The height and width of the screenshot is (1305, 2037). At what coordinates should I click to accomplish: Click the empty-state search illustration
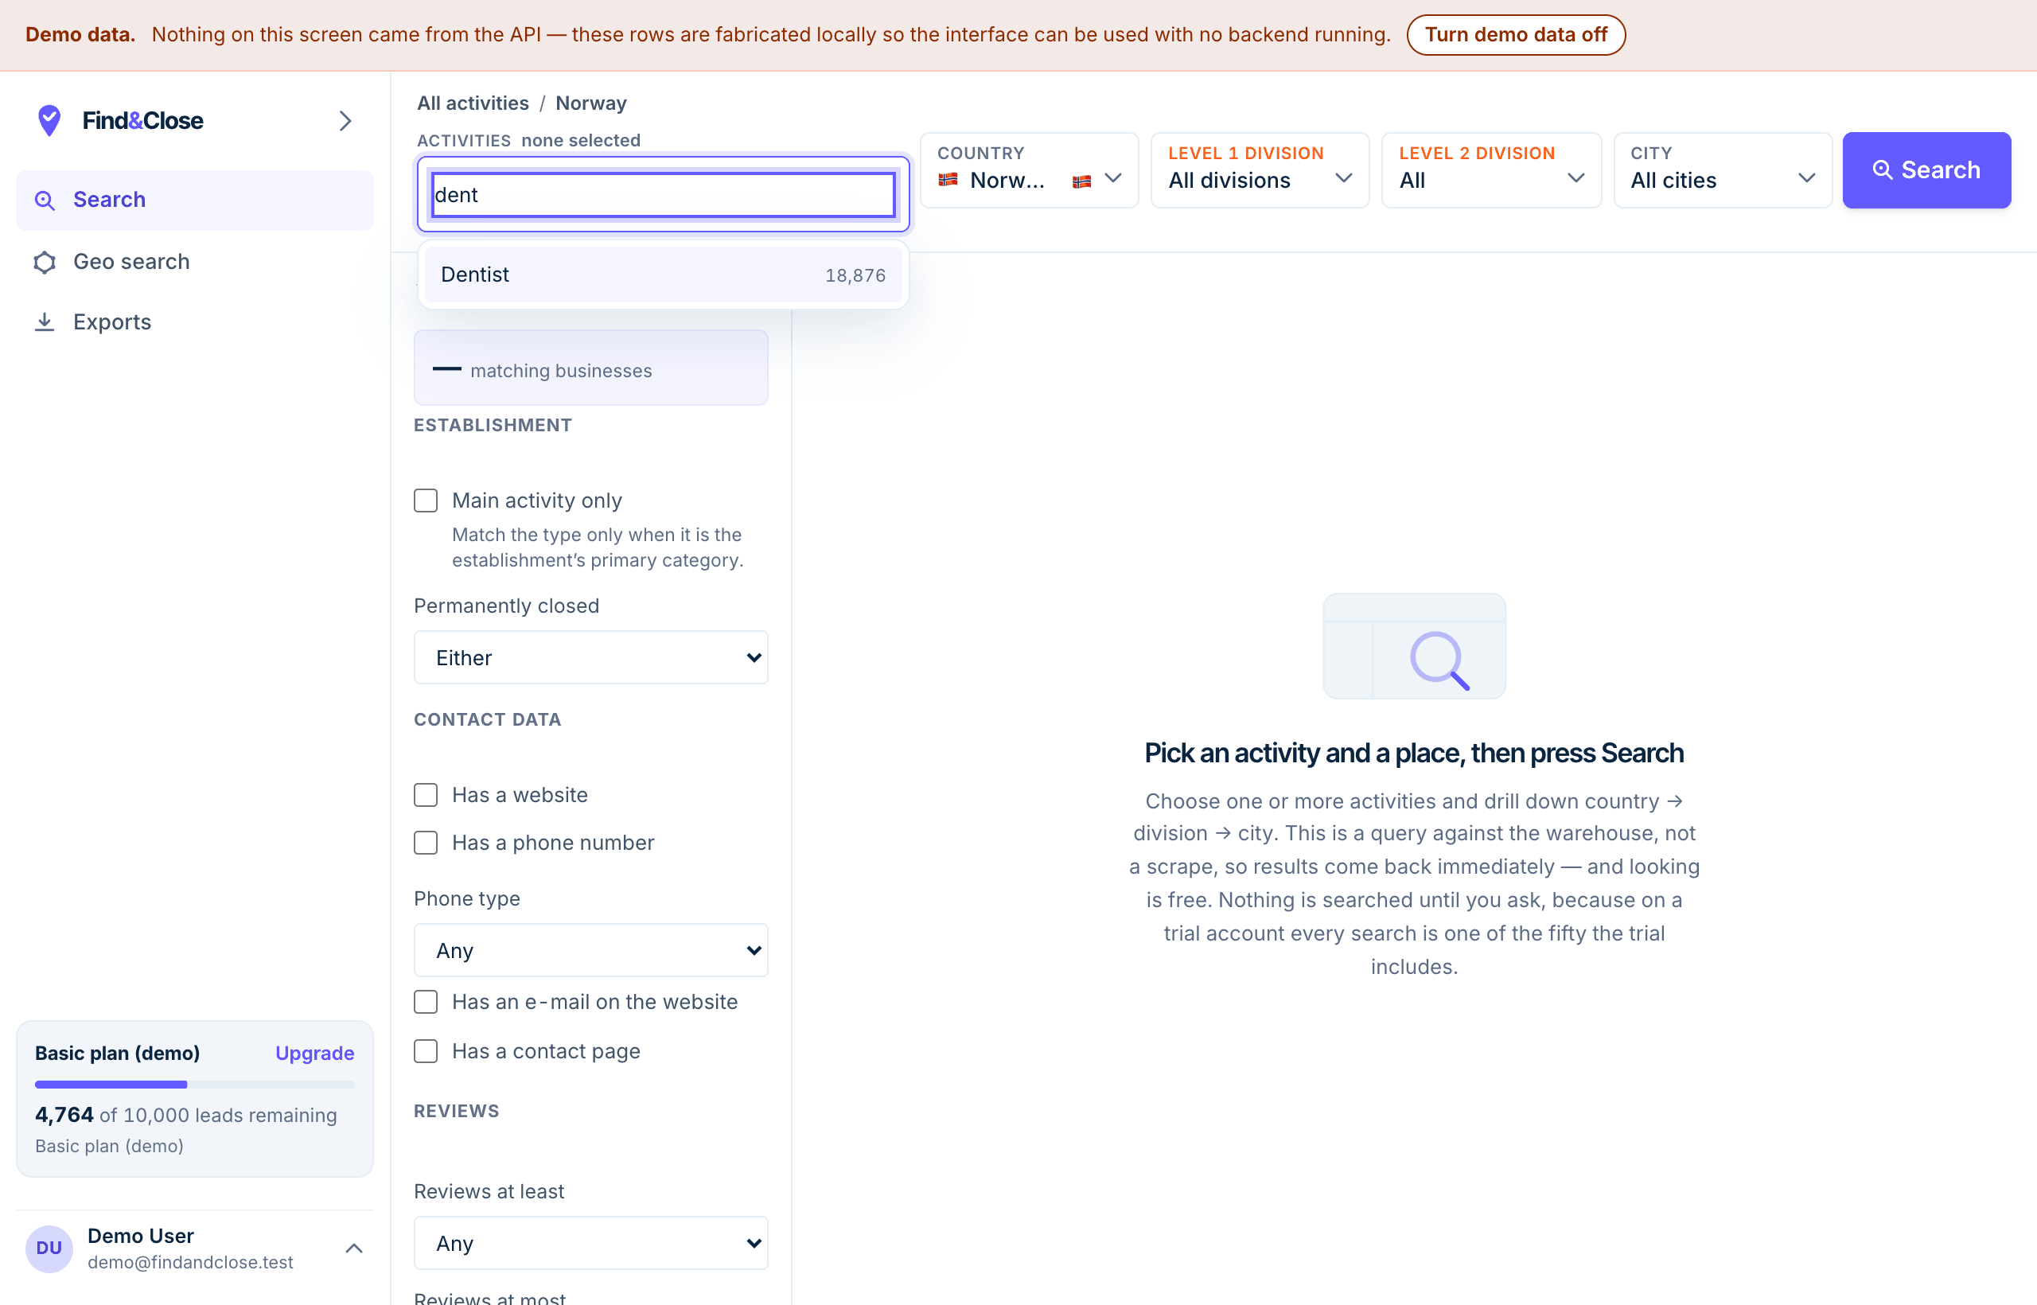tap(1413, 645)
